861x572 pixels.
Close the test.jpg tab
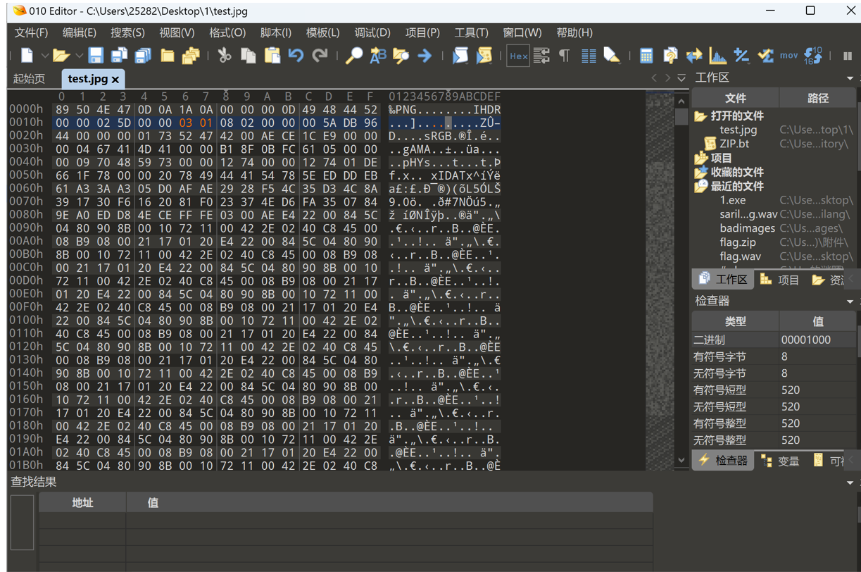(115, 80)
